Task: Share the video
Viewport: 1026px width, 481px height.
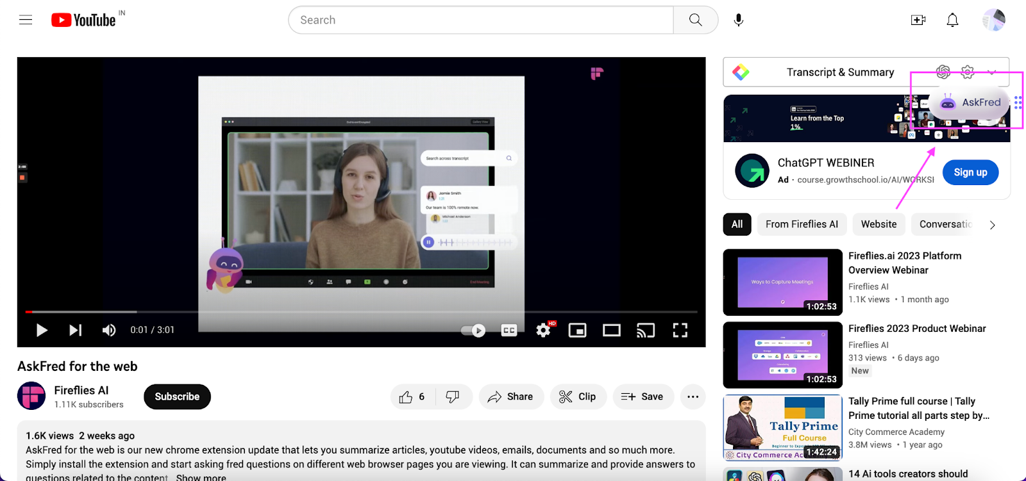Action: [511, 397]
